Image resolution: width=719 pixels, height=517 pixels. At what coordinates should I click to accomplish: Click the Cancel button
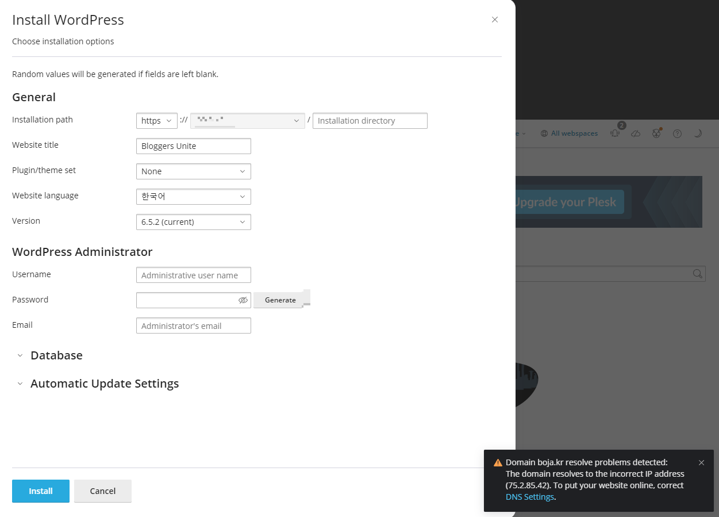click(x=103, y=491)
